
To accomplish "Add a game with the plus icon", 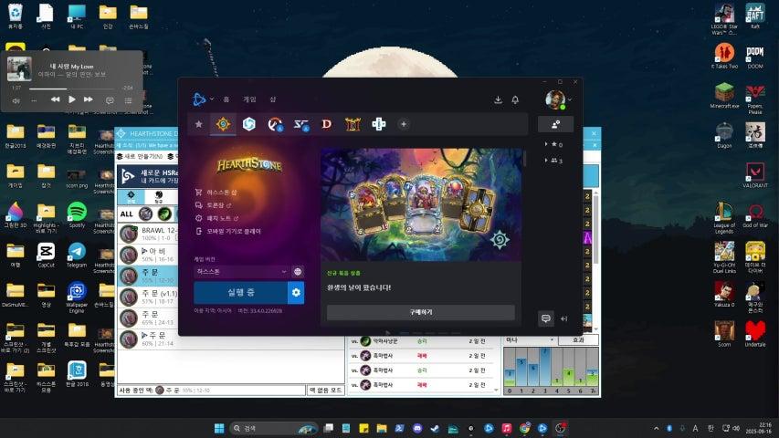I will coord(404,124).
